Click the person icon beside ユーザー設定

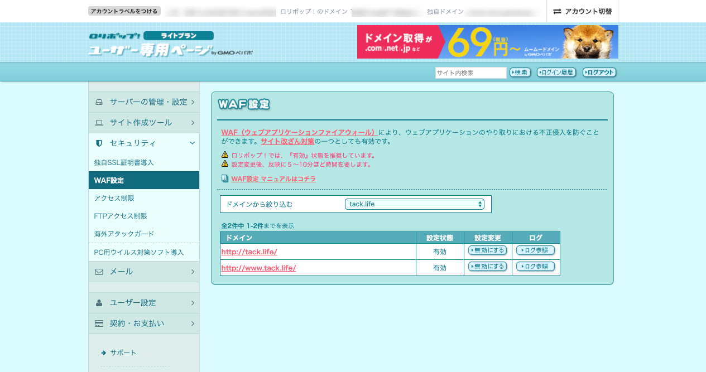[x=99, y=303]
